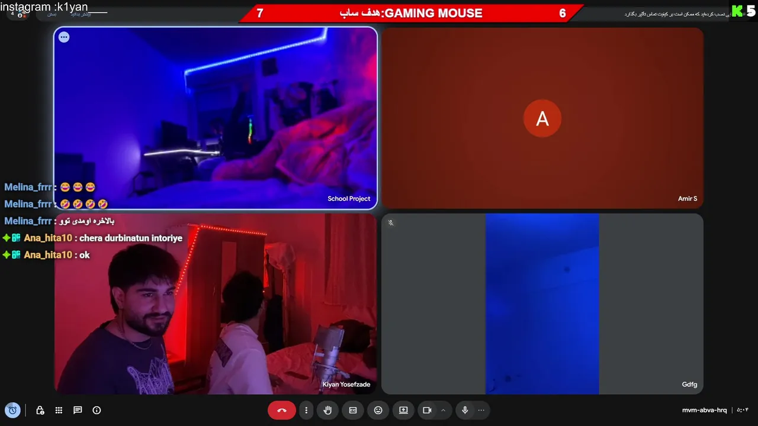Select the Gdfg participant tile

(x=542, y=304)
